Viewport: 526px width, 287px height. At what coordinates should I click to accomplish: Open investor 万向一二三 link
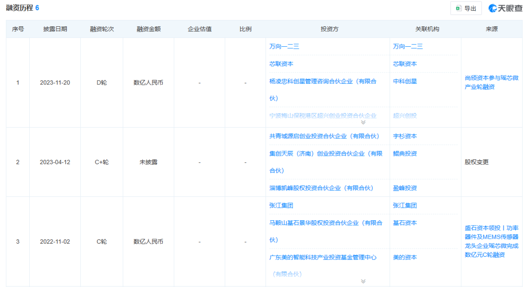(284, 46)
